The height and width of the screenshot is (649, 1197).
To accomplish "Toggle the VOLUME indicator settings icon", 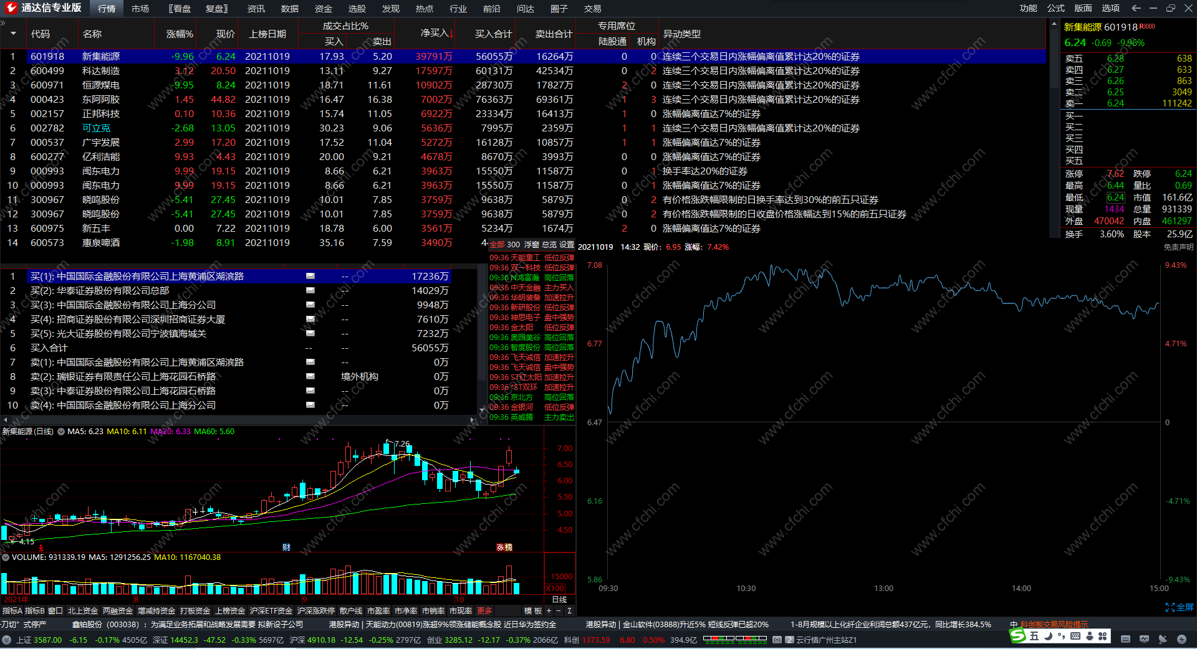I will coord(6,557).
